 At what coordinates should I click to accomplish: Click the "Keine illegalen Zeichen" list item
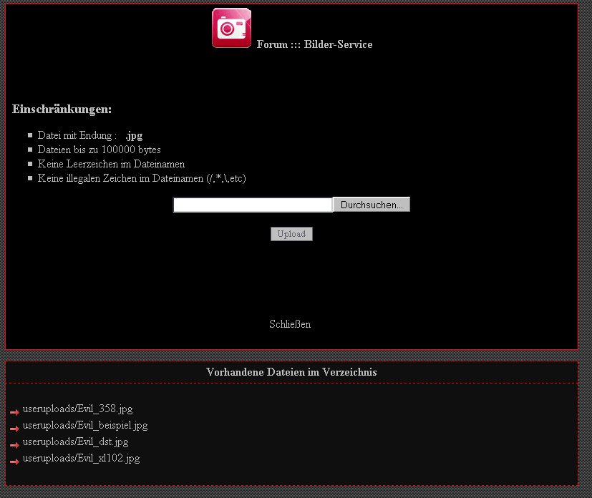pos(142,178)
